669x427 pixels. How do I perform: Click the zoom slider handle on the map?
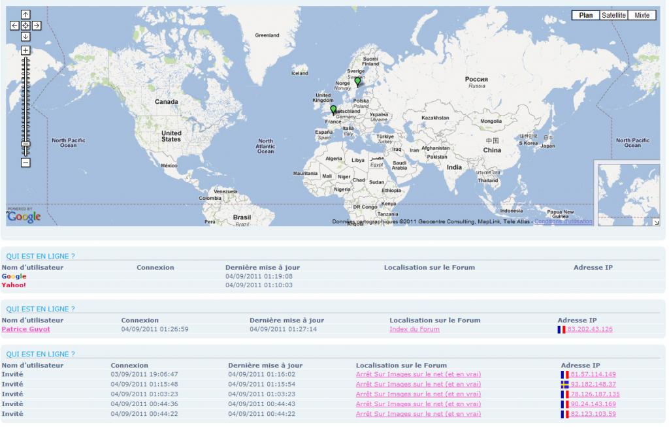point(25,144)
